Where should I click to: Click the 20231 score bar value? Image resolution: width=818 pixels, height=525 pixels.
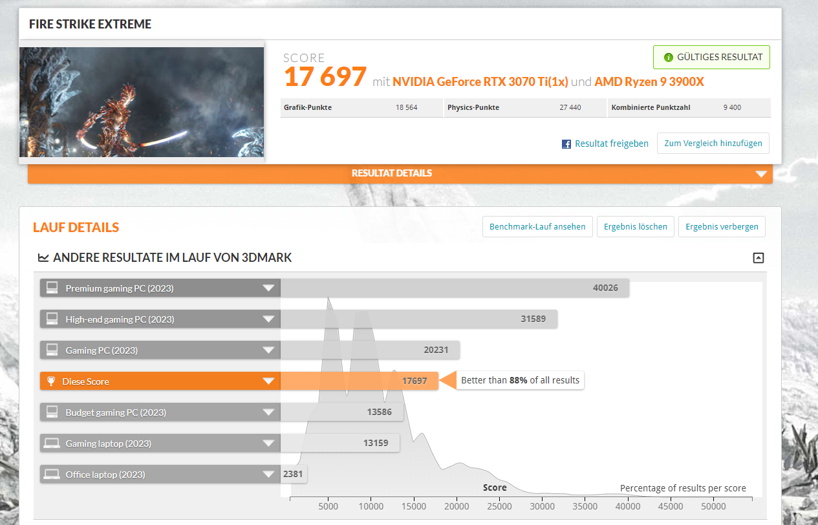tap(436, 350)
